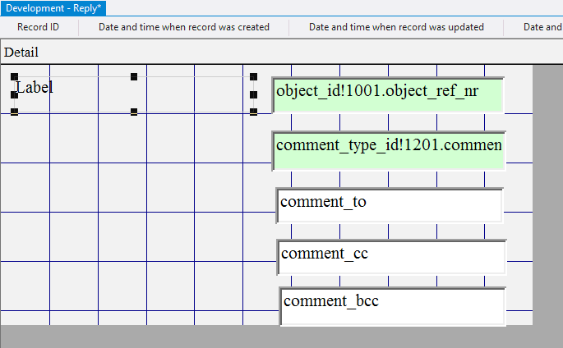
Task: Click the Label's middle-right resize handle
Action: pyautogui.click(x=253, y=94)
